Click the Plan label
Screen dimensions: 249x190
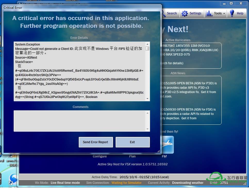[132, 156]
